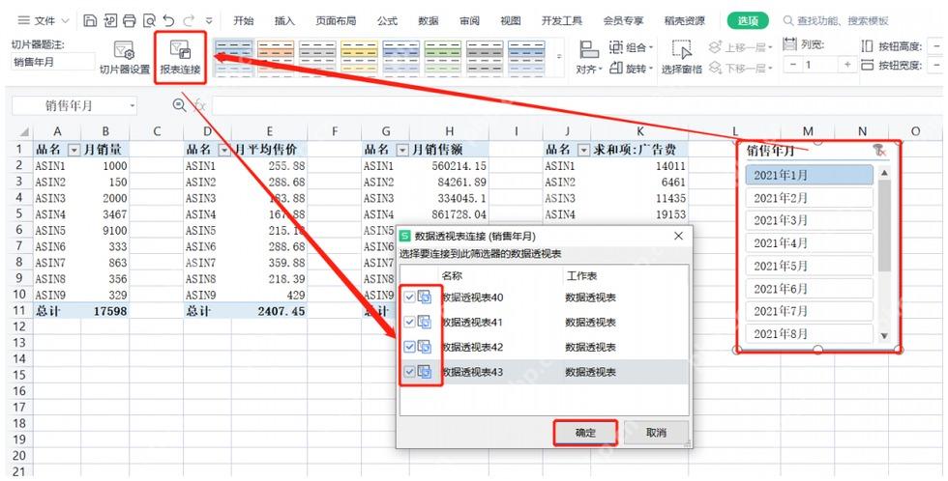This screenshot has width=948, height=481.
Task: Open 品名 filter dropdown in column J
Action: pyautogui.click(x=583, y=150)
